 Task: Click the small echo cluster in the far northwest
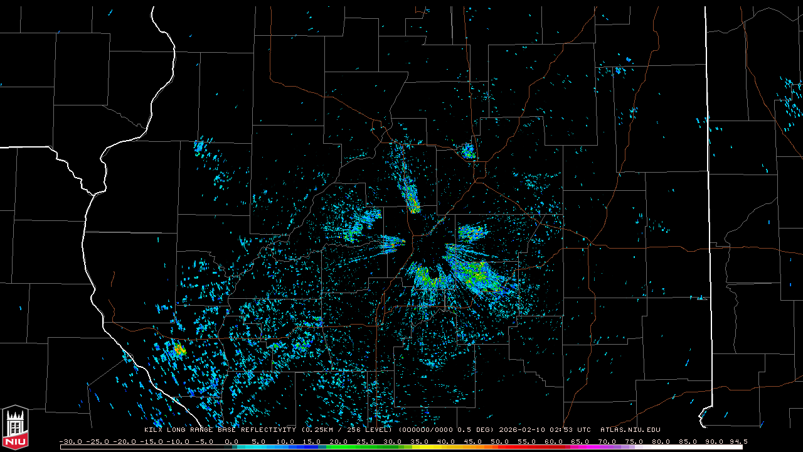[x=200, y=147]
